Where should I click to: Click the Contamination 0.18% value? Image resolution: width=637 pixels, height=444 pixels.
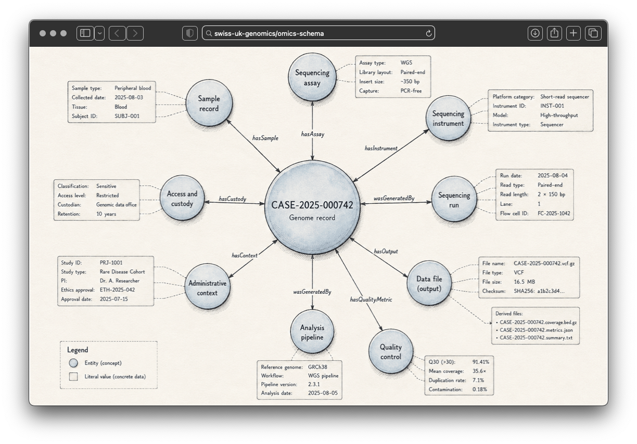[x=480, y=389]
